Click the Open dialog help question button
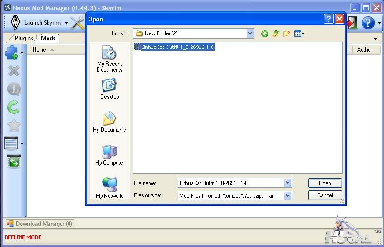The image size is (384, 247). (329, 19)
